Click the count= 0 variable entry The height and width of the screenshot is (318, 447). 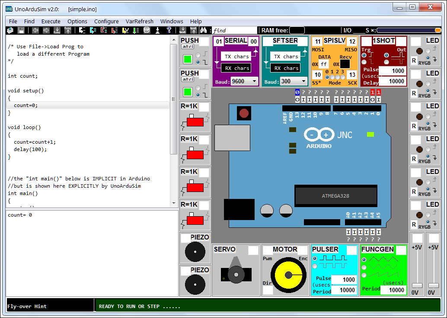point(20,215)
